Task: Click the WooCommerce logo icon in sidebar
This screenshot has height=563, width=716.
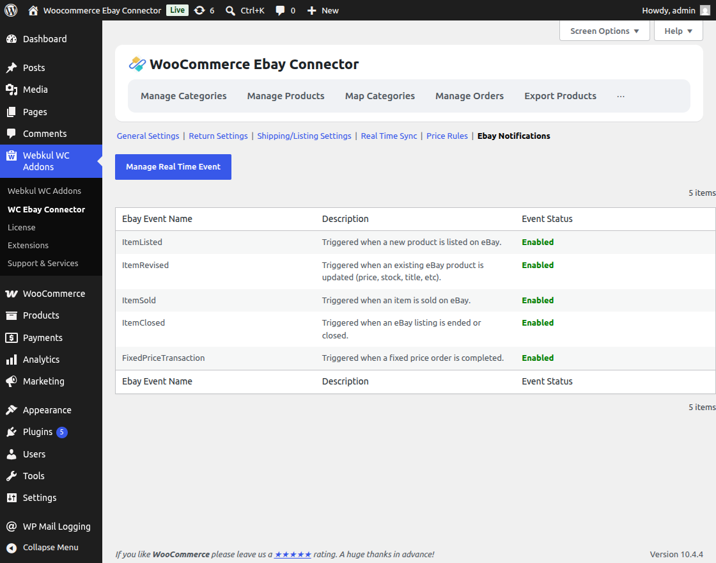Action: click(12, 294)
